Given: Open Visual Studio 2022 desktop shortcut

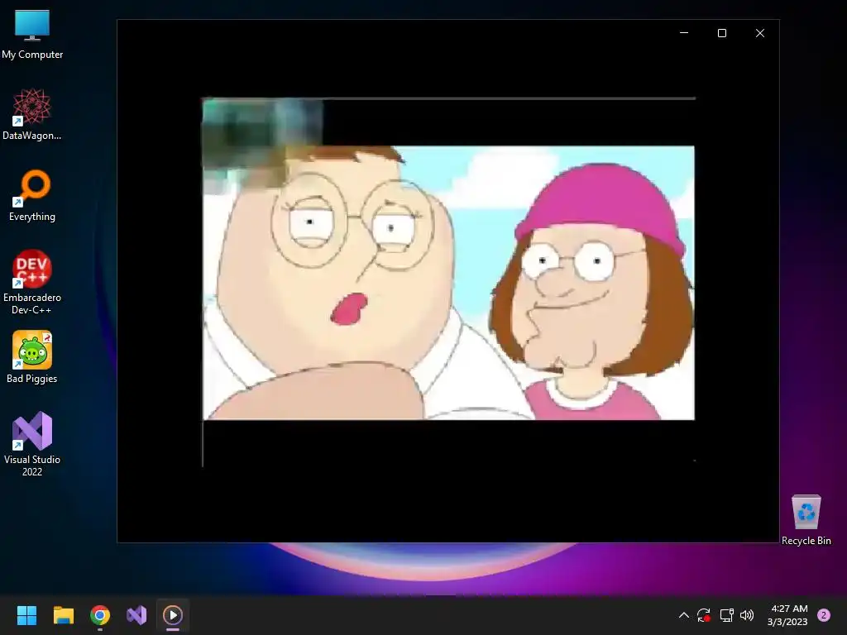Looking at the screenshot, I should click(x=32, y=444).
